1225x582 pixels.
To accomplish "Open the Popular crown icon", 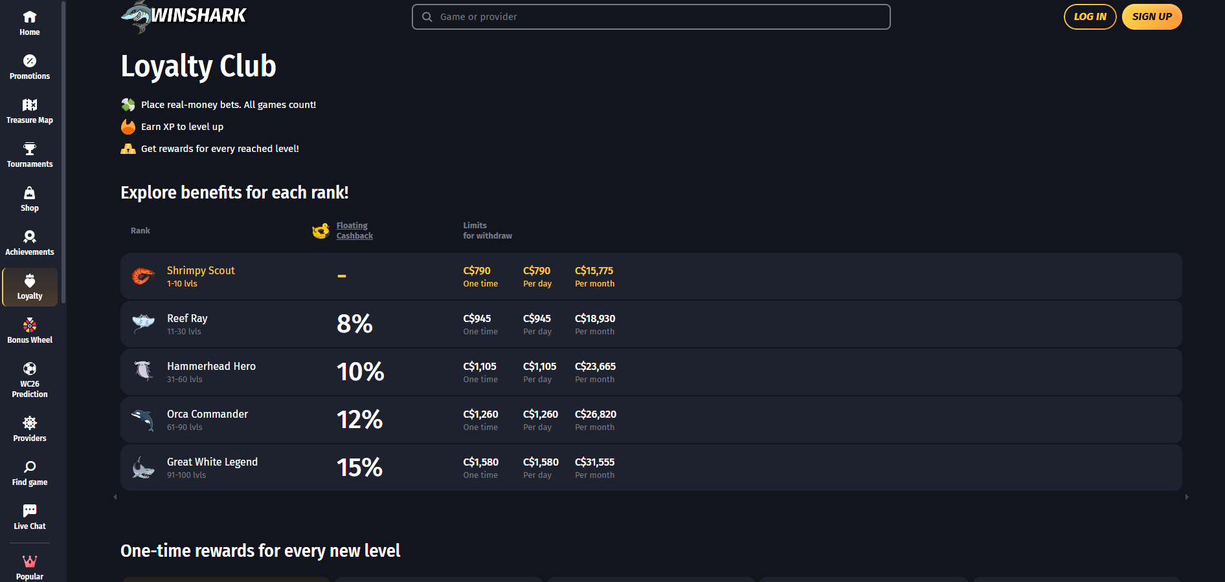I will point(30,561).
